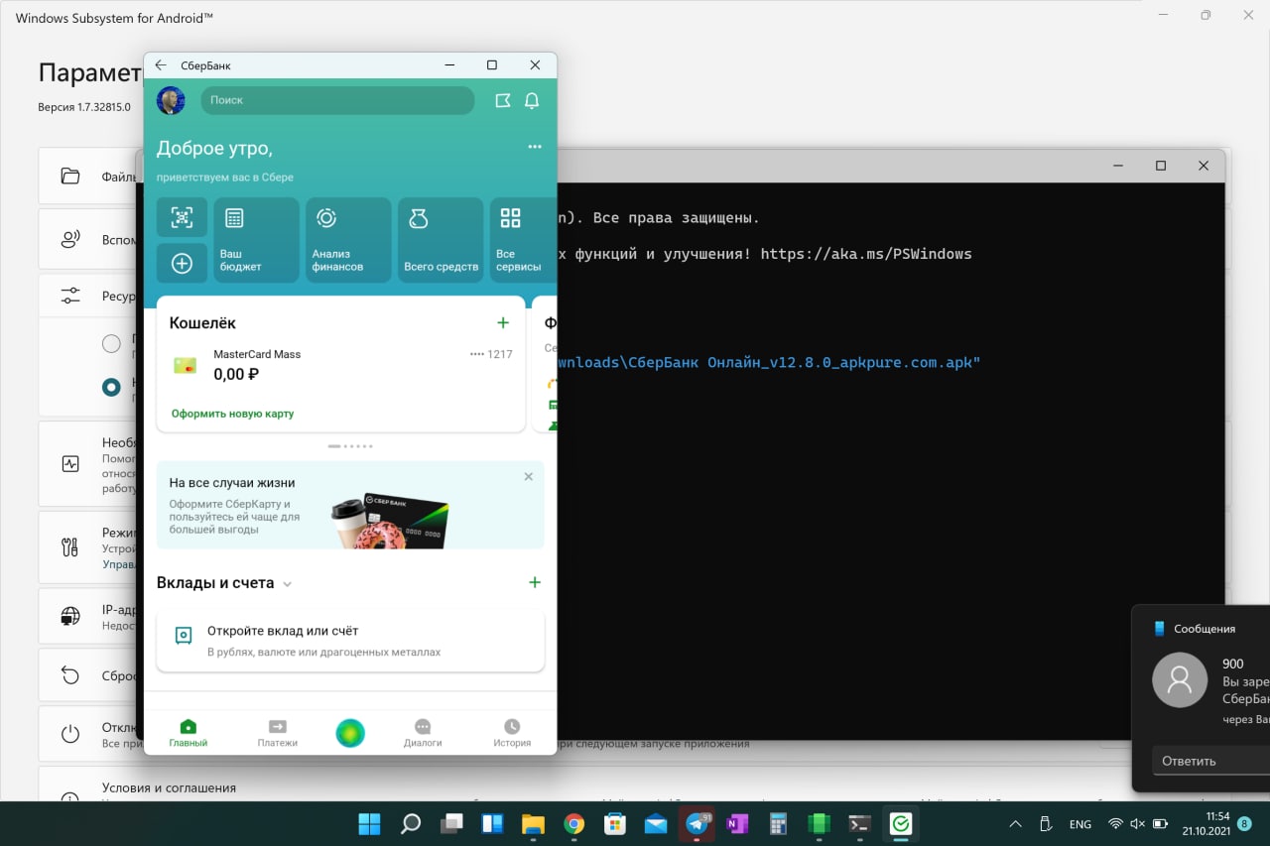Screen dimensions: 1270x846
Task: Open Microsoft Store from the taskbar
Action: 615,823
